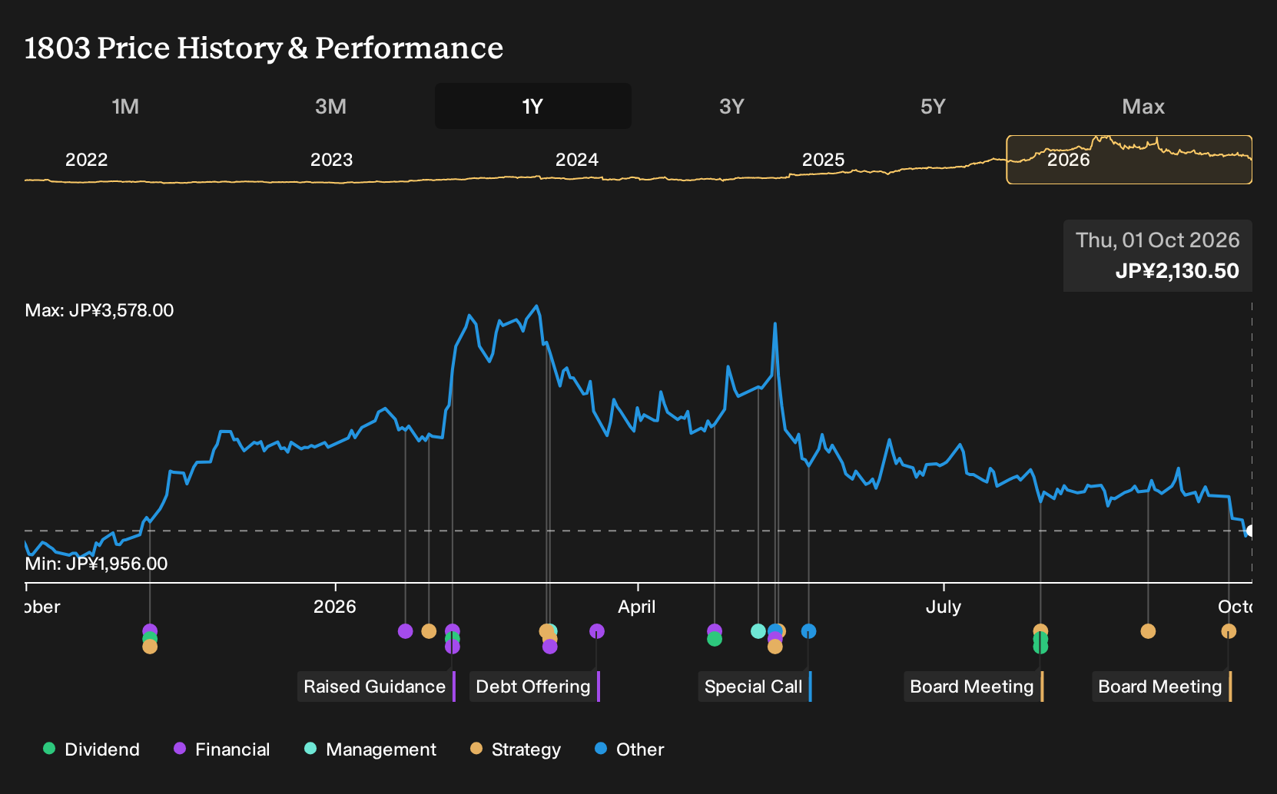Open the Board Meeting label under October
The width and height of the screenshot is (1277, 794).
[x=1162, y=686]
